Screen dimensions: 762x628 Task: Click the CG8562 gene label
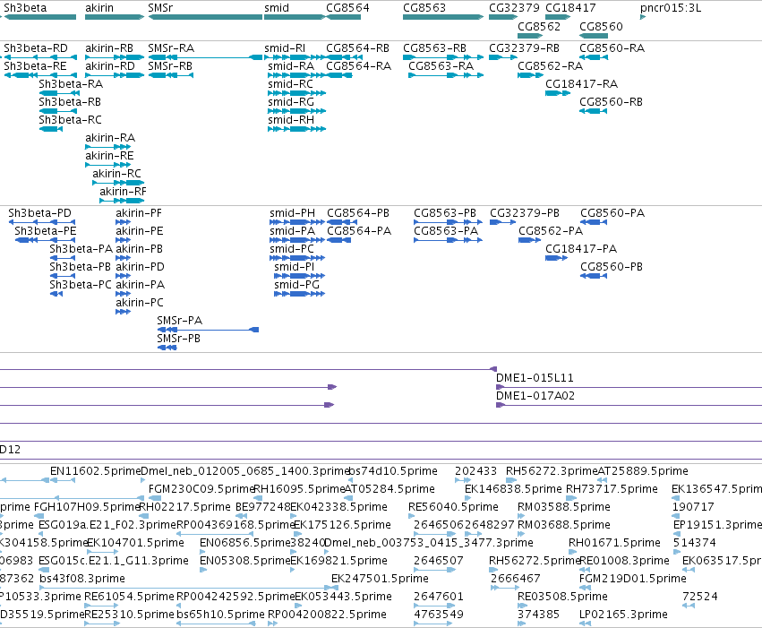pos(539,26)
